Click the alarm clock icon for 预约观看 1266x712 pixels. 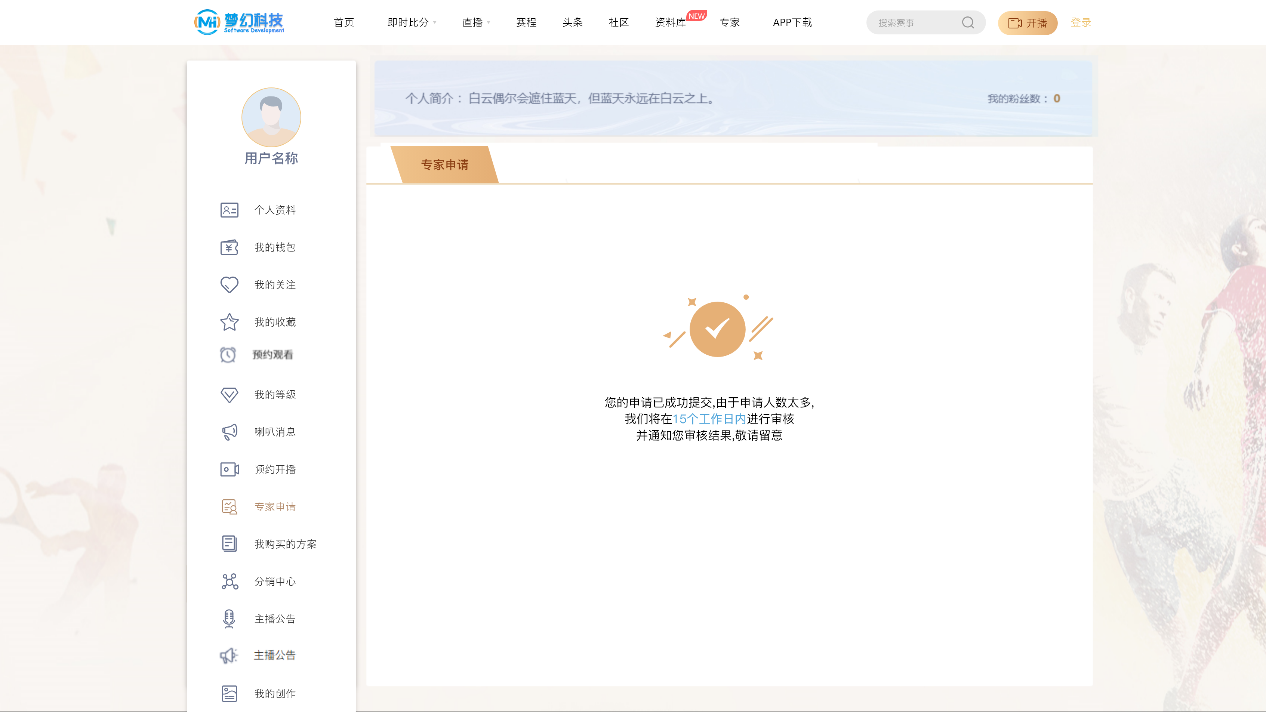(x=229, y=355)
